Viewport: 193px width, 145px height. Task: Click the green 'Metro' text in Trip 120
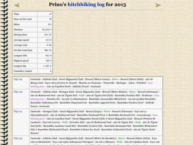pos(133,92)
